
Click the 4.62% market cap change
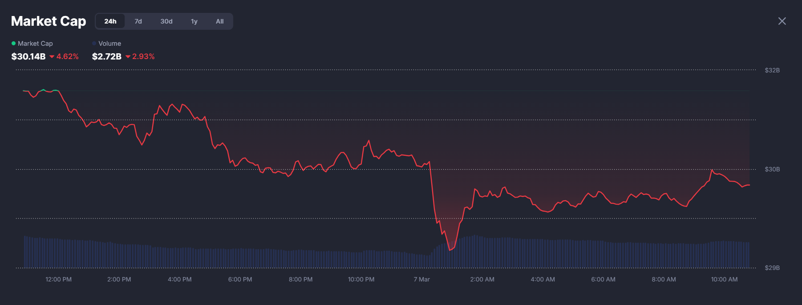68,56
